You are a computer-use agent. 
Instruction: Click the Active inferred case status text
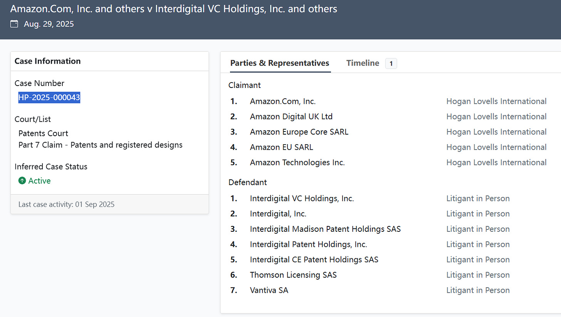coord(39,181)
